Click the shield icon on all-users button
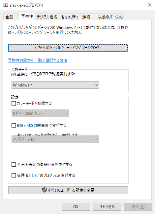 pyautogui.click(x=45, y=190)
